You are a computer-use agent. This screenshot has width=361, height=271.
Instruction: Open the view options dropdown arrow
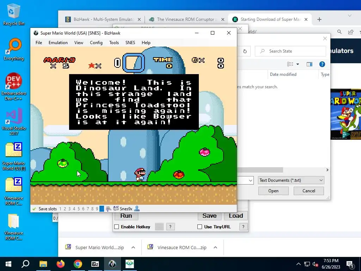[x=298, y=64]
